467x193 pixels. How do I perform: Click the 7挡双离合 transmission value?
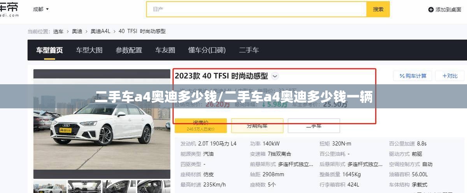[279, 154]
